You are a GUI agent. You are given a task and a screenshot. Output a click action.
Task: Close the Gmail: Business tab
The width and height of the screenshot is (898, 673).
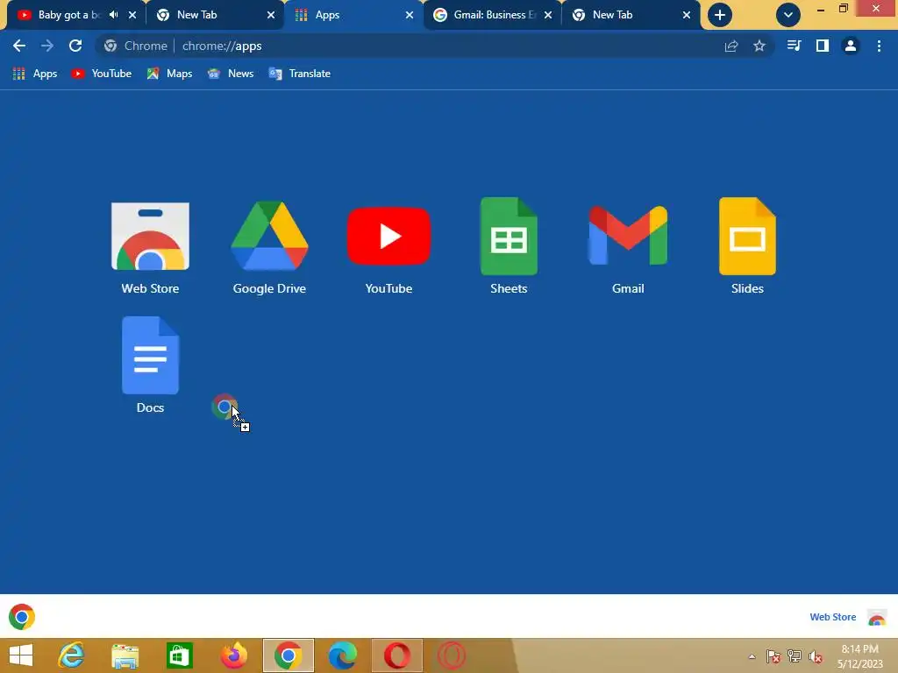[548, 15]
